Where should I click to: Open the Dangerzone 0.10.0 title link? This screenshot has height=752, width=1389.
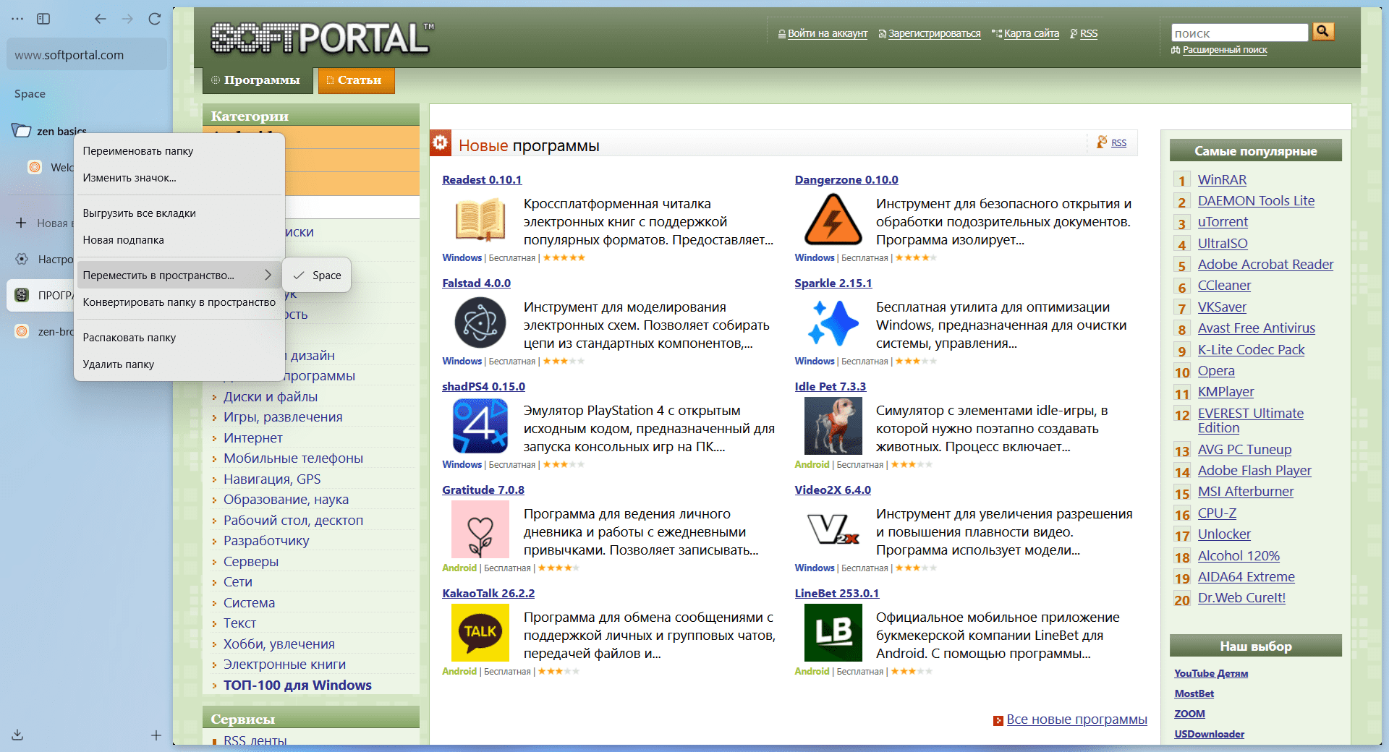[846, 180]
